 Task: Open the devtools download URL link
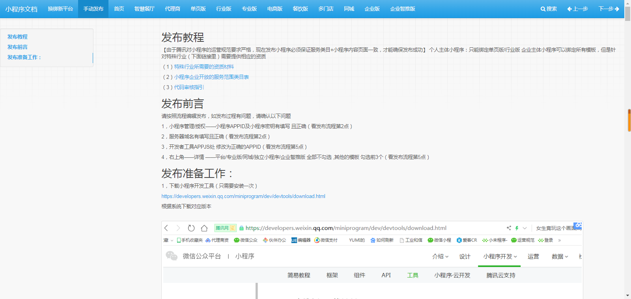coord(243,196)
